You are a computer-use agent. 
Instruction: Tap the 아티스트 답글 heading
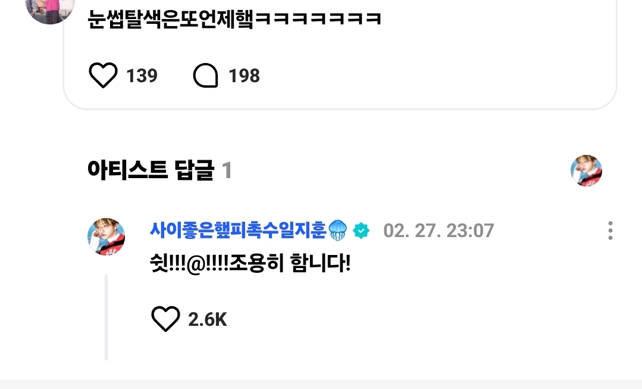pos(151,170)
